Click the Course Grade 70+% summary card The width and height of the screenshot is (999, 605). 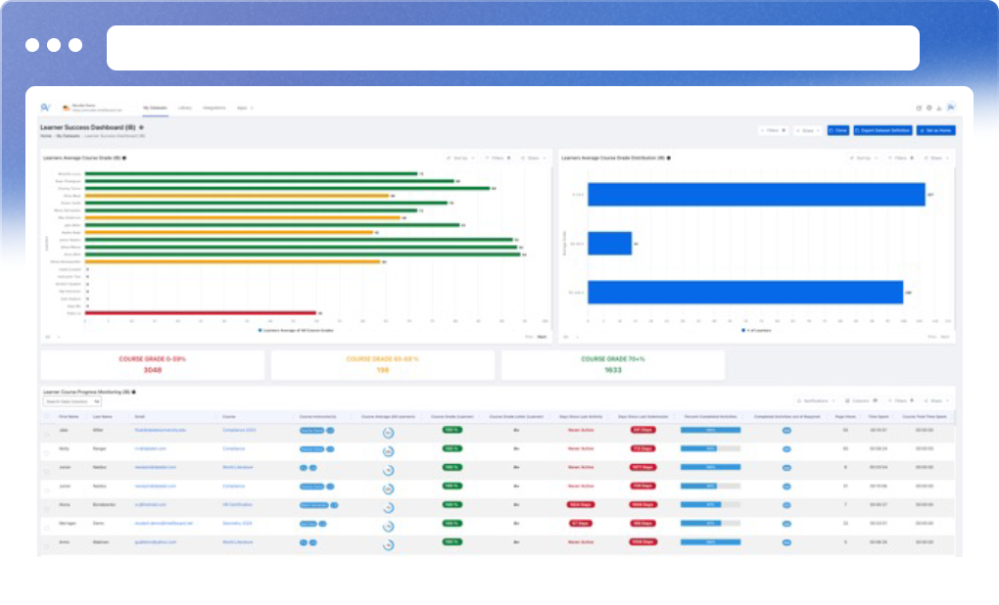(x=613, y=365)
